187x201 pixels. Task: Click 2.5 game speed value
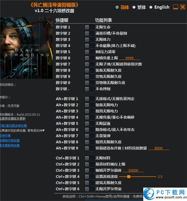click(160, 177)
